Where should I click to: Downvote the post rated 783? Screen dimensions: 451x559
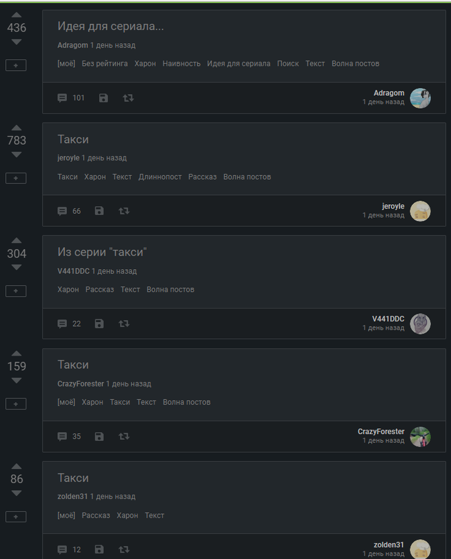(x=16, y=155)
